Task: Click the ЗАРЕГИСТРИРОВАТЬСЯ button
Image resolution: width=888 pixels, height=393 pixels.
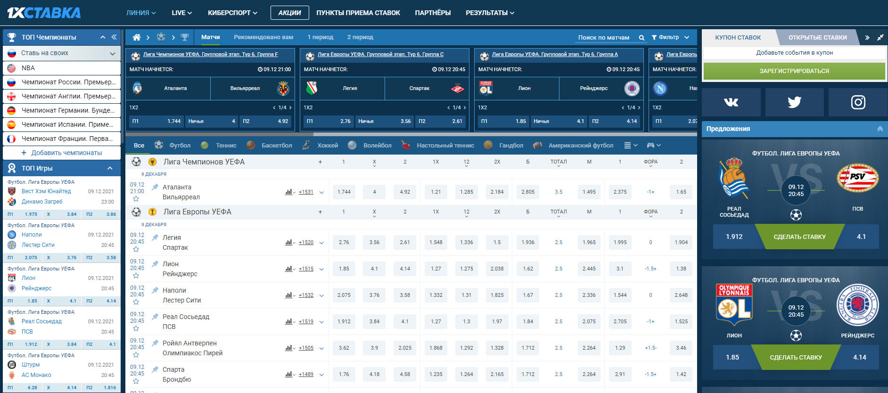Action: coord(794,71)
